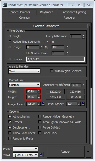Lock the Image Aspect ratio
95x161 pixels.
pos(43,104)
